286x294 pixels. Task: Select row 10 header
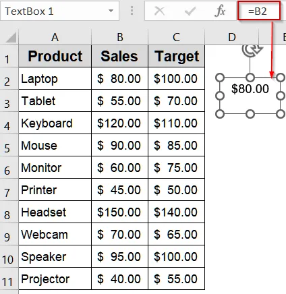pos(9,256)
